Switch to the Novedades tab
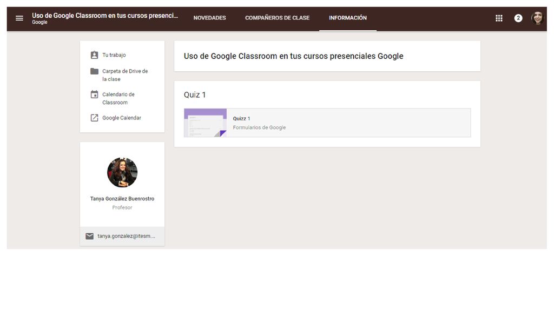Screen dimensions: 554x311 tap(209, 18)
